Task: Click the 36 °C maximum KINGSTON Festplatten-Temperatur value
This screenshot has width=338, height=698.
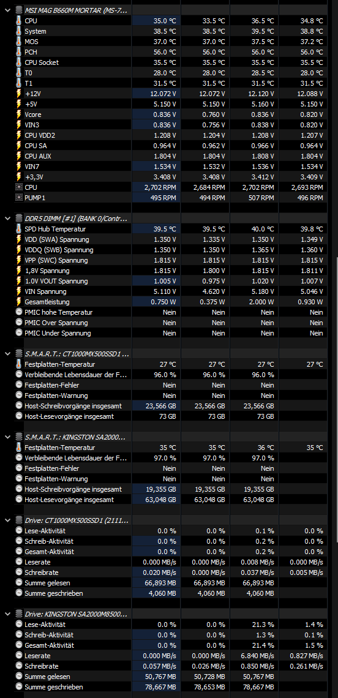Action: [x=265, y=448]
